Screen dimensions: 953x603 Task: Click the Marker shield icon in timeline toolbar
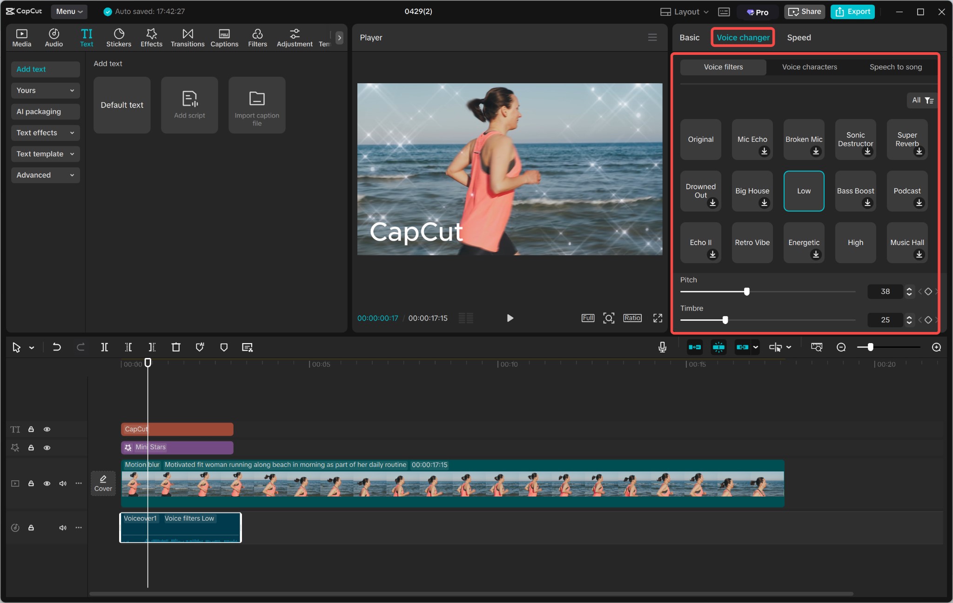pos(224,347)
